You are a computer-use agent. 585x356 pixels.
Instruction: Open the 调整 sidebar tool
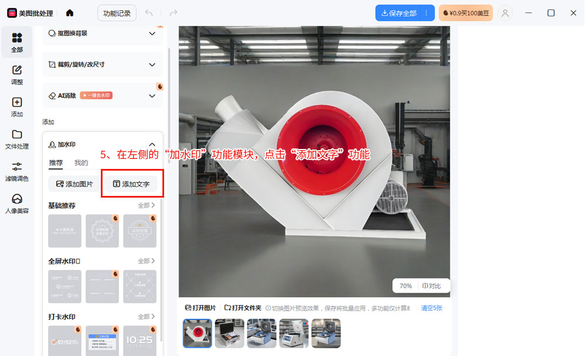tap(17, 74)
